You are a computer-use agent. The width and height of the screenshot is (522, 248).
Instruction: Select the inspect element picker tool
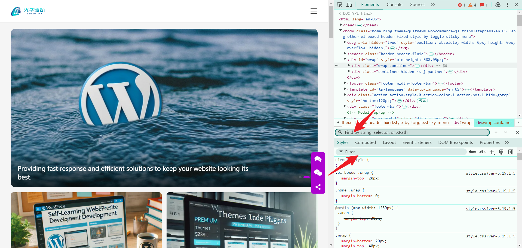pos(339,5)
